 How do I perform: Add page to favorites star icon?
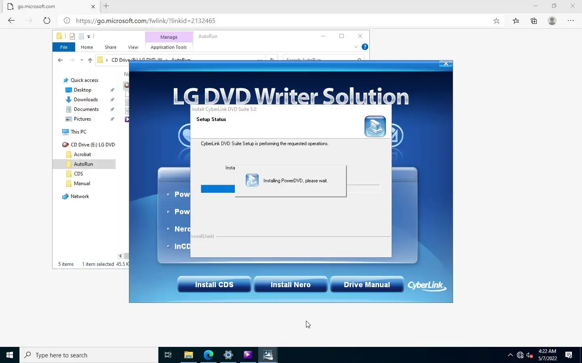coord(496,21)
